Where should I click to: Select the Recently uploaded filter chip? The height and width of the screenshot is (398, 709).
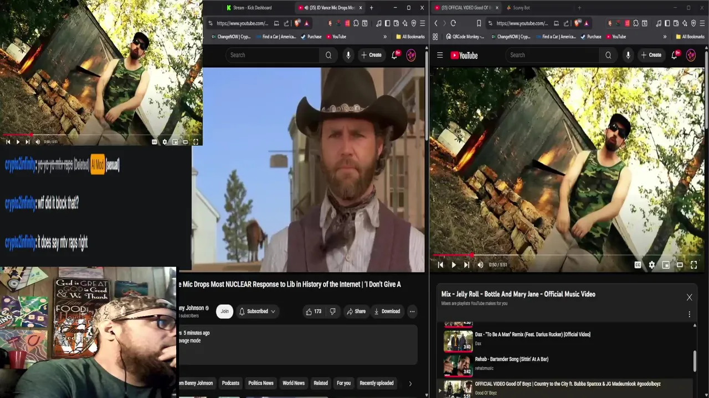point(377,383)
